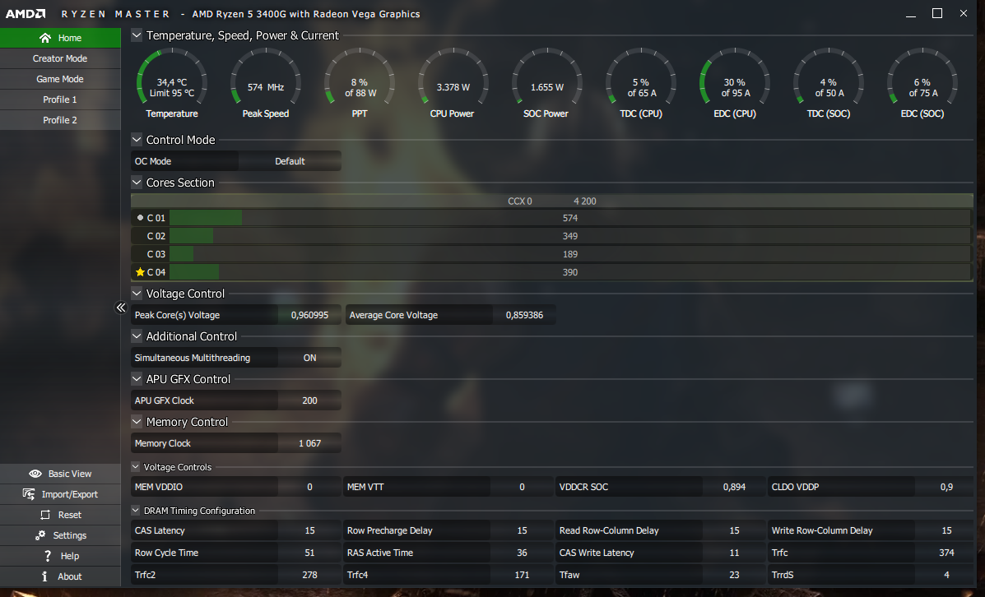Click Peak Core(s) Voltage value 0,960995

click(309, 315)
